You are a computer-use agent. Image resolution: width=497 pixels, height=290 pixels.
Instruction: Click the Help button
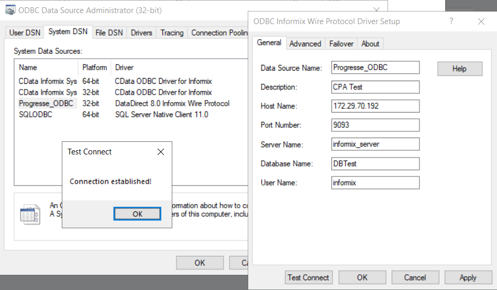(459, 69)
